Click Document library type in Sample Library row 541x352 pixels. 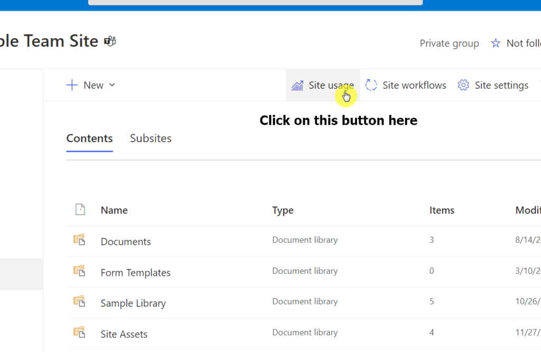click(x=305, y=301)
